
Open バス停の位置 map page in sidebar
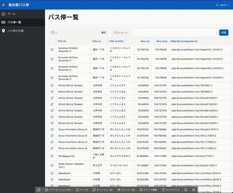click(x=23, y=31)
